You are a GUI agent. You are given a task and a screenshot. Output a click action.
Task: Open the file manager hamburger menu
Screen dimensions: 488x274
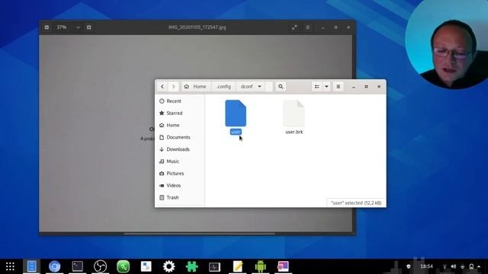[x=339, y=87]
